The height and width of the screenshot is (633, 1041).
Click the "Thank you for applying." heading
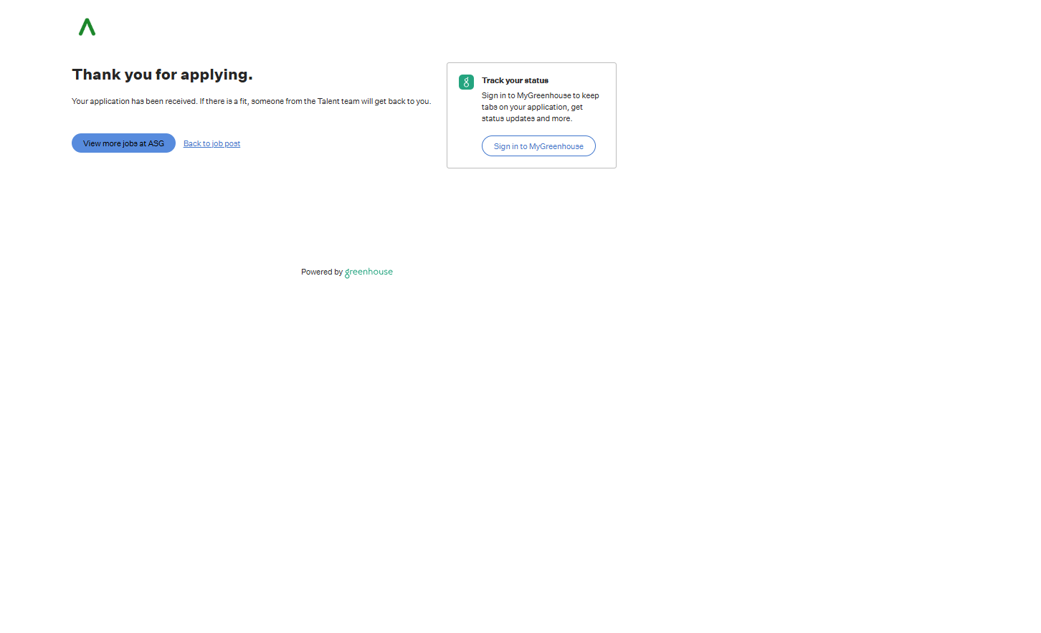point(162,75)
